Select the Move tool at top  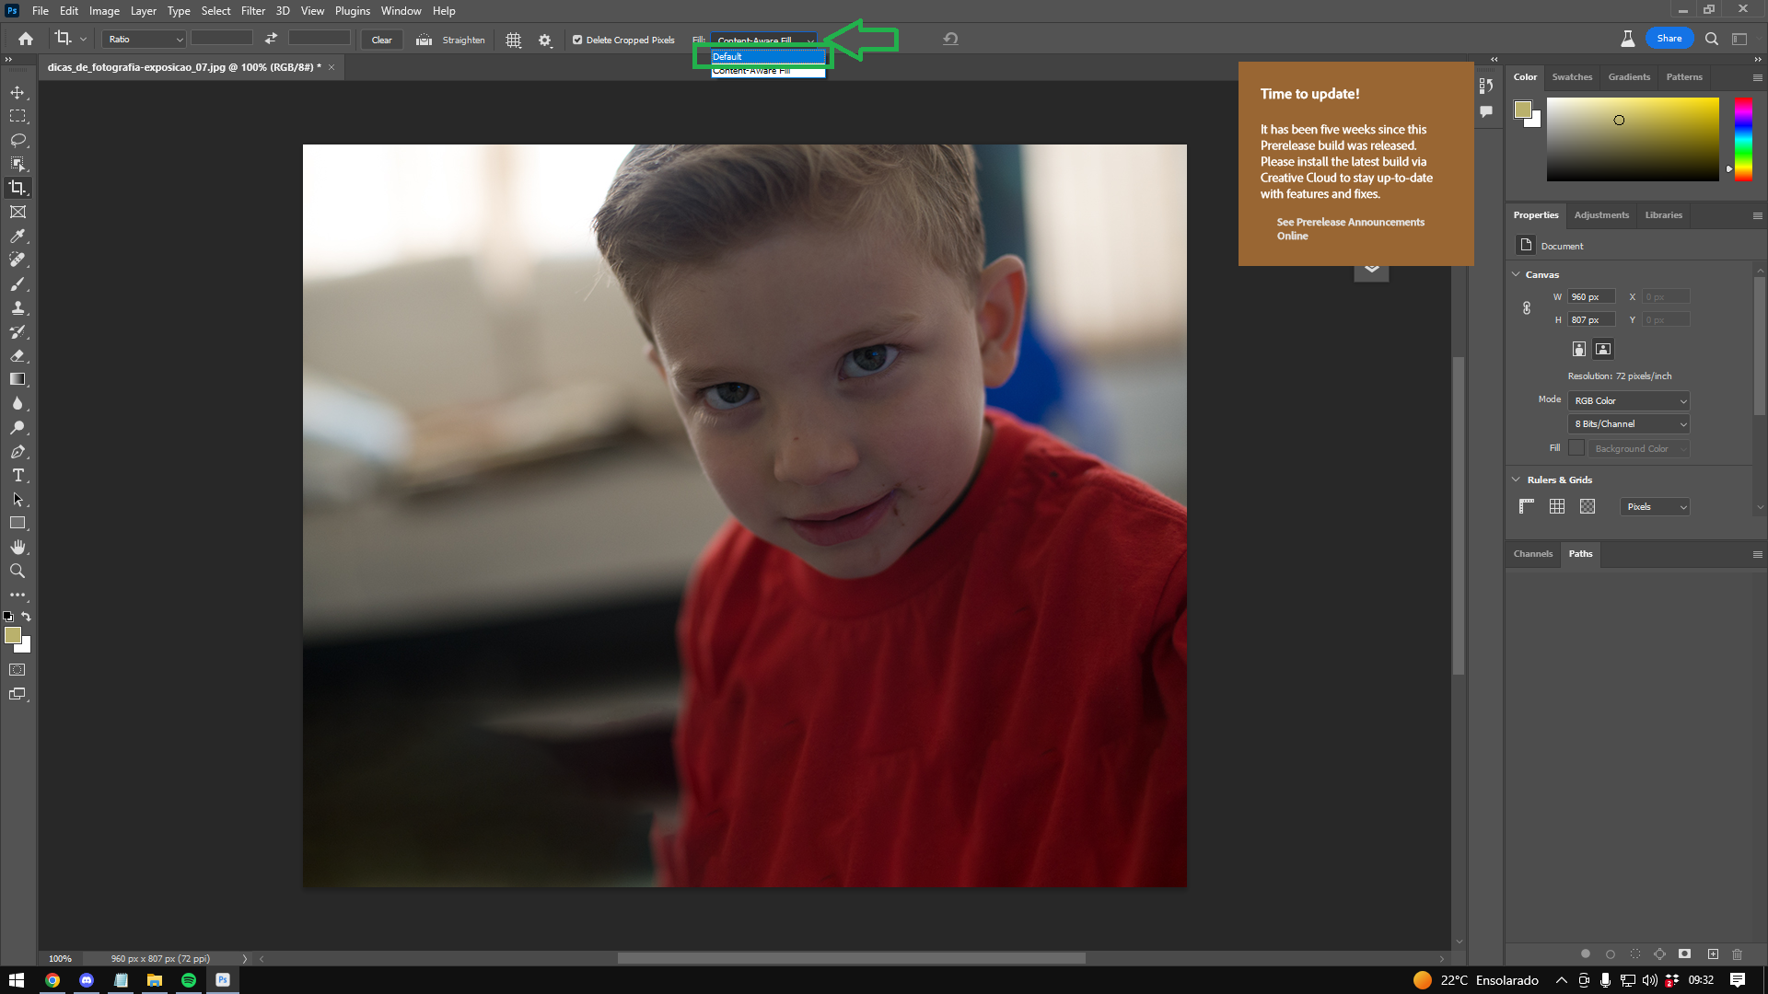[x=17, y=91]
